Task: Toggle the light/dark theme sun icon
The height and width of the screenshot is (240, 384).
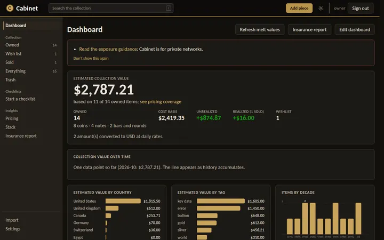Action: (321, 9)
